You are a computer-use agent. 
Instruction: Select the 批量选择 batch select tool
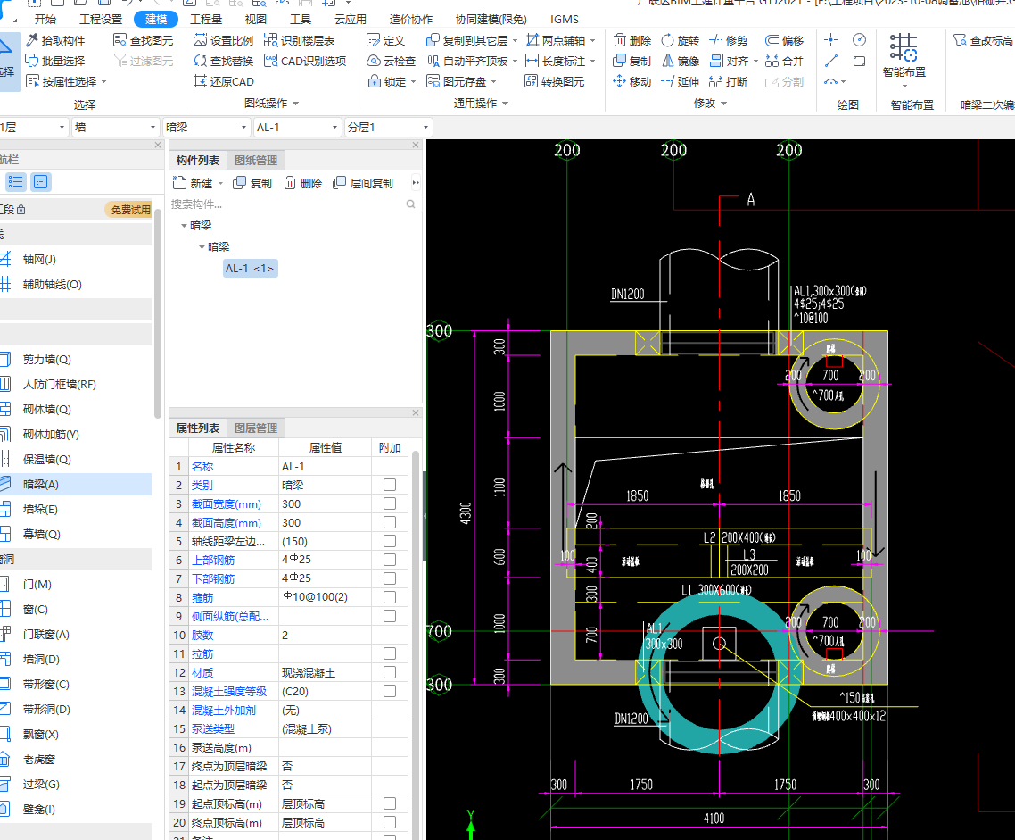[55, 61]
